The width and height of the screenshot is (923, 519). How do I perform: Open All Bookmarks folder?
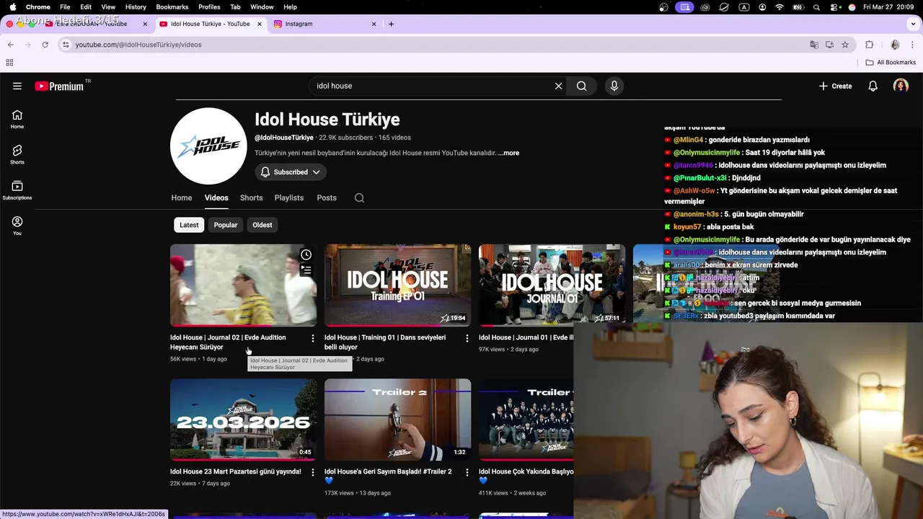click(891, 63)
